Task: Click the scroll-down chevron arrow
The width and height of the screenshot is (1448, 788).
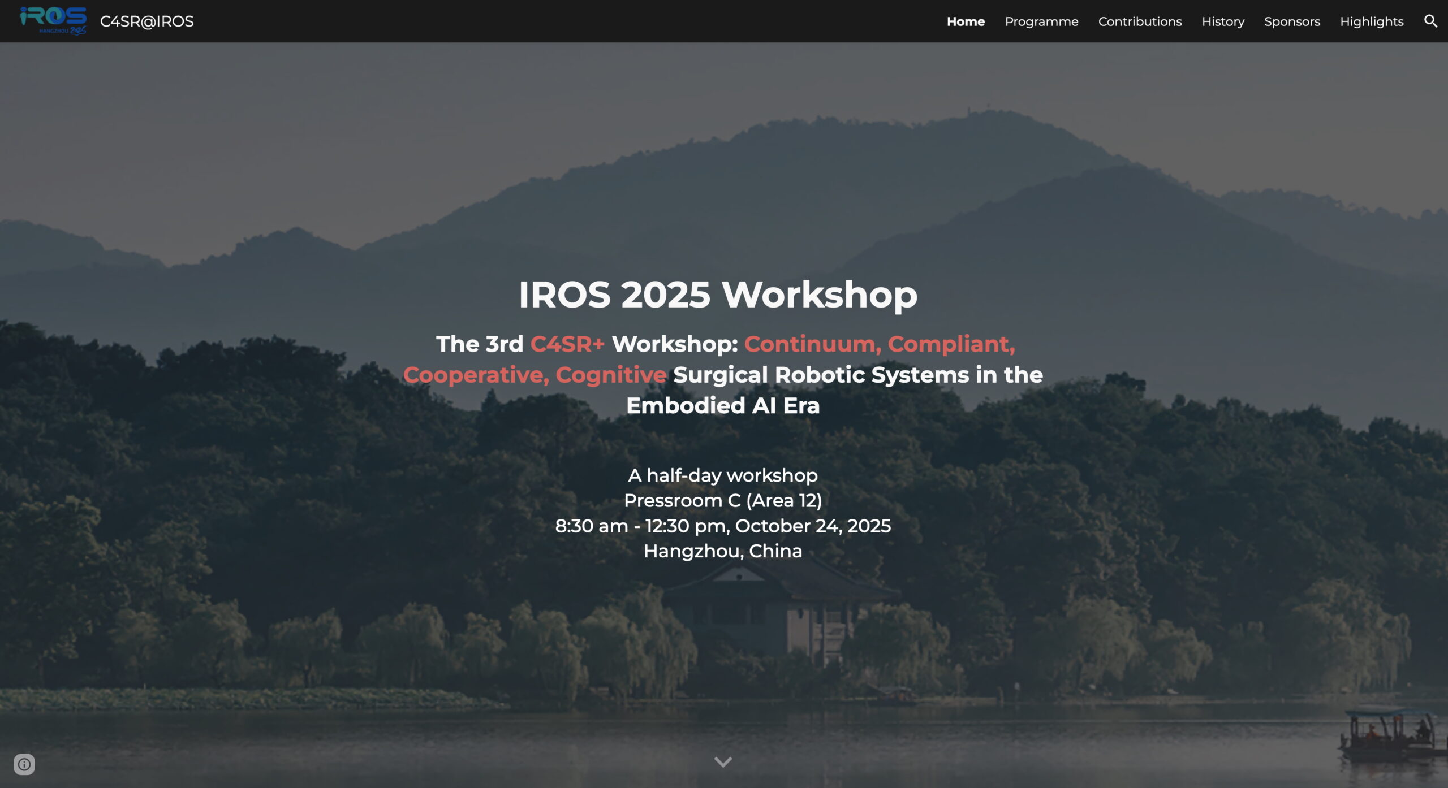Action: click(723, 761)
